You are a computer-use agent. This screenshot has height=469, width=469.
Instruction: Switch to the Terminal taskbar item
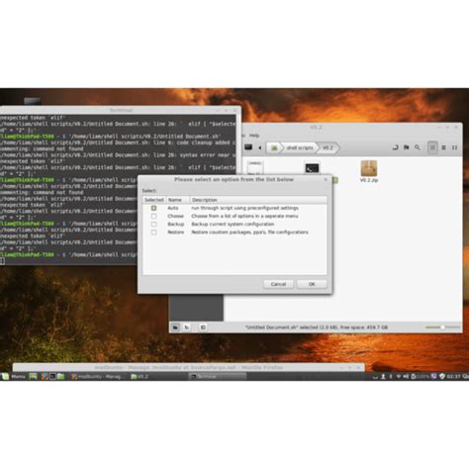(x=217, y=376)
